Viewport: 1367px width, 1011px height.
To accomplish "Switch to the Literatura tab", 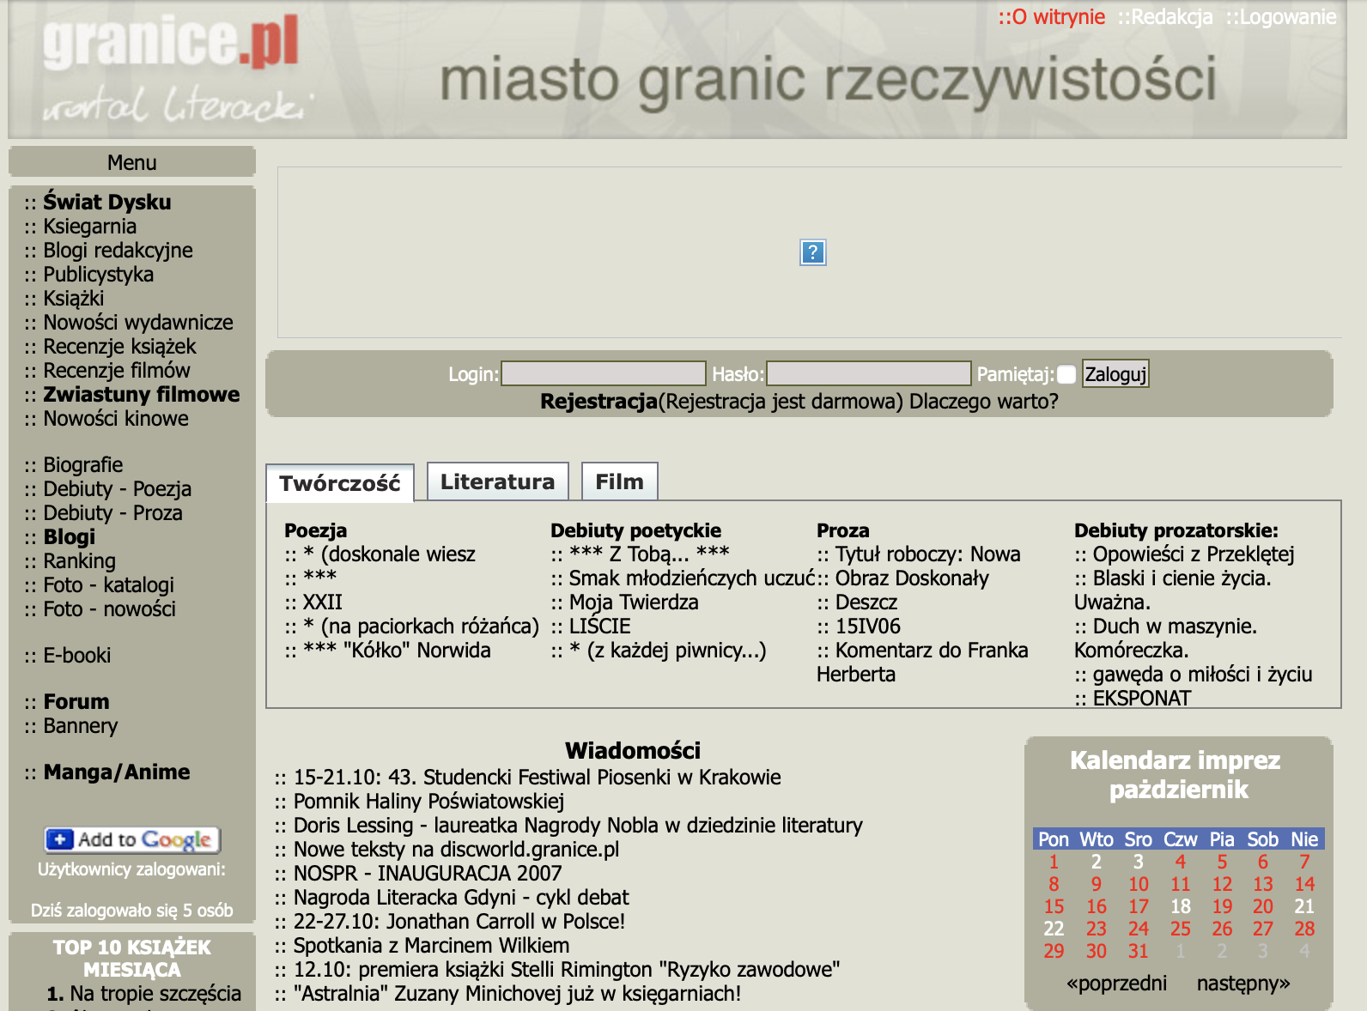I will tap(497, 481).
